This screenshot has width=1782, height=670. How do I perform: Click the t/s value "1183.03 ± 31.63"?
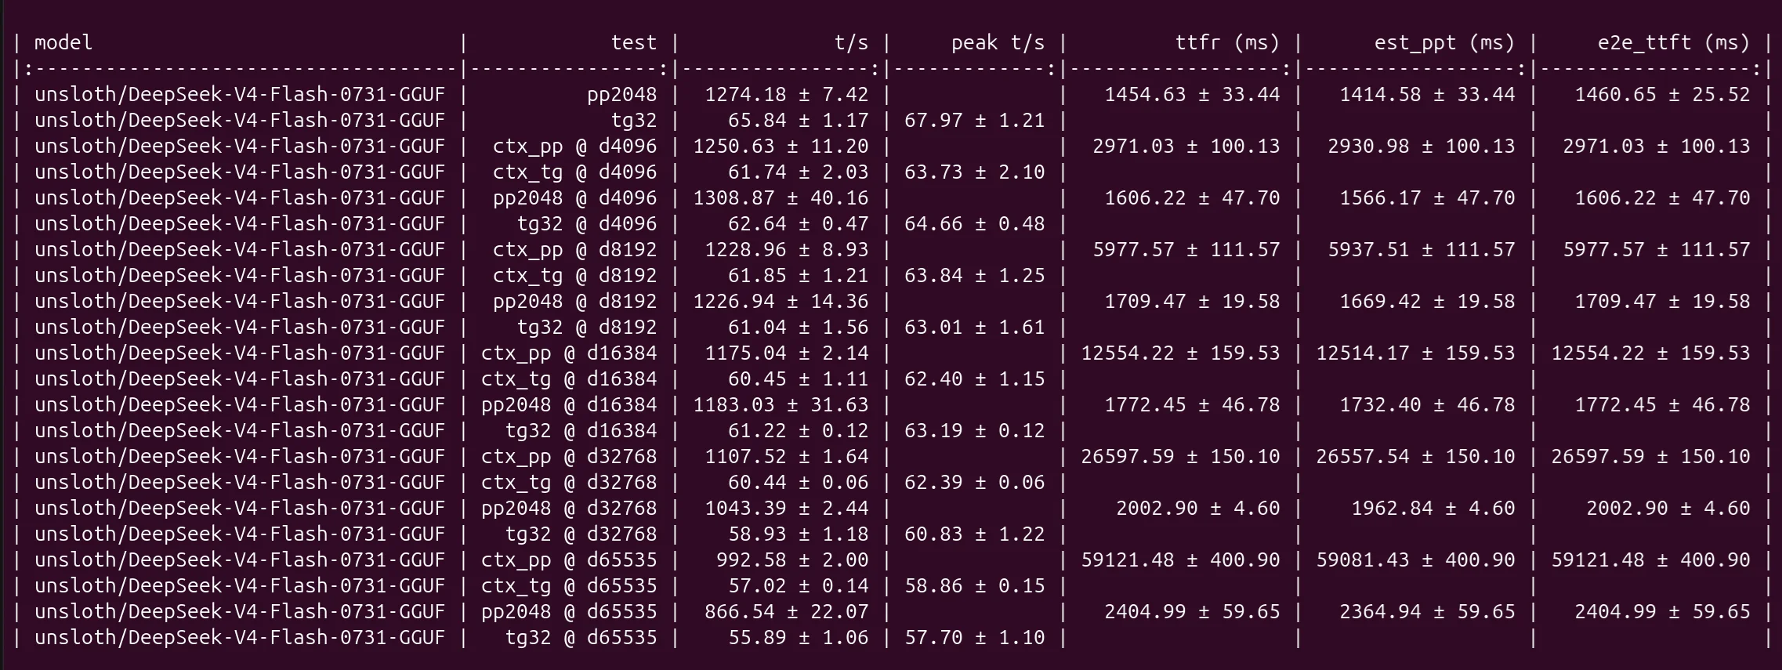click(781, 404)
